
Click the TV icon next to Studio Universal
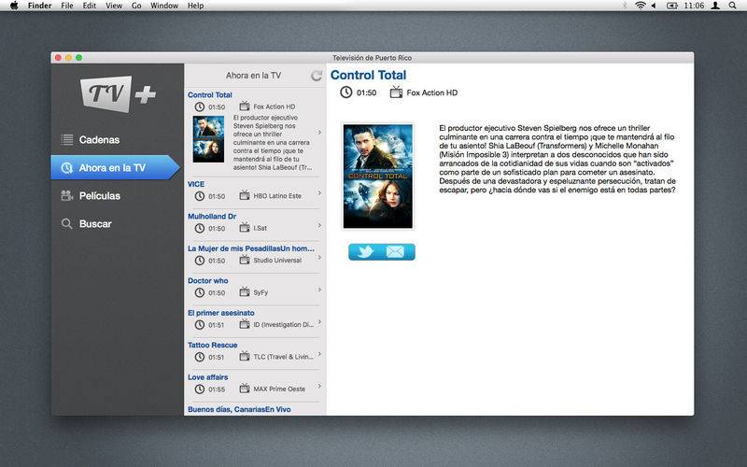point(245,260)
